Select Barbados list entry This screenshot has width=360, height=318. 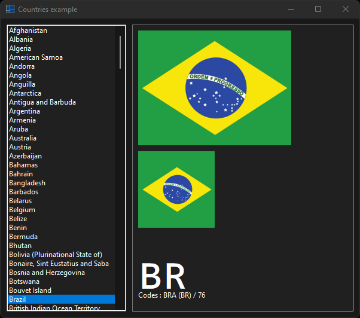point(62,192)
